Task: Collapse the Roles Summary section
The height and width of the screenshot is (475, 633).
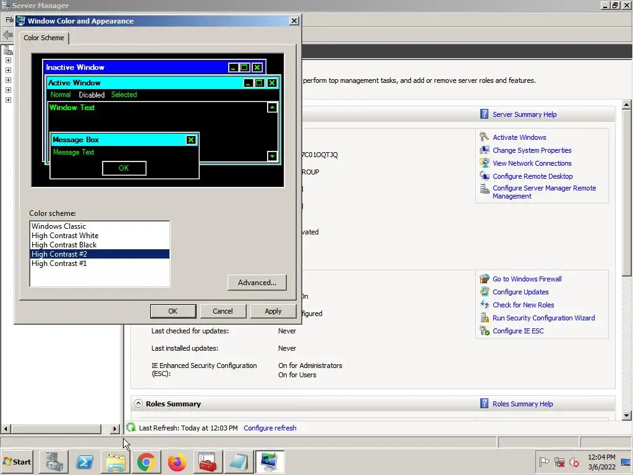Action: [x=138, y=403]
